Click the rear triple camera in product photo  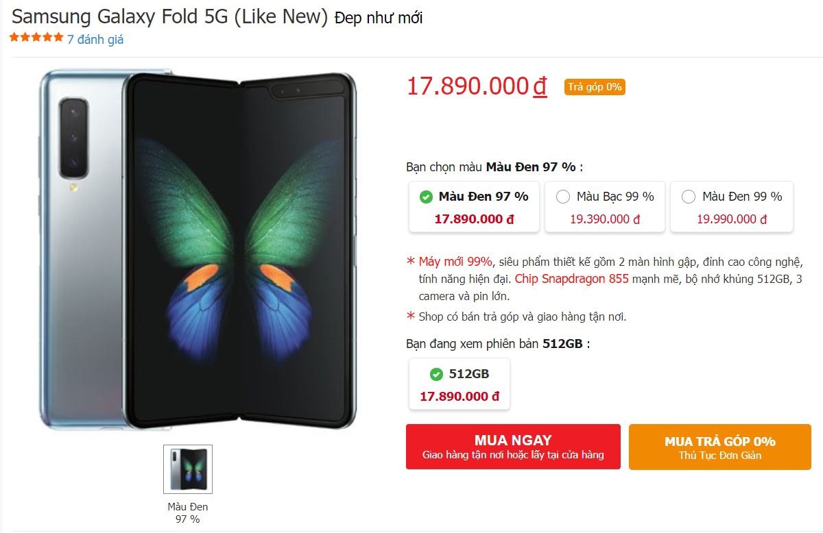pos(72,137)
